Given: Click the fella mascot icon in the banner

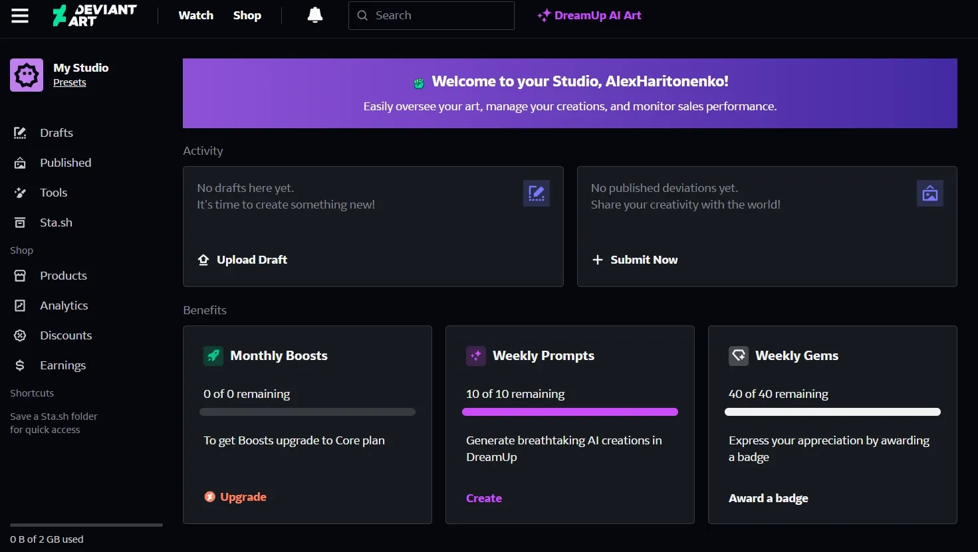Looking at the screenshot, I should click(419, 83).
